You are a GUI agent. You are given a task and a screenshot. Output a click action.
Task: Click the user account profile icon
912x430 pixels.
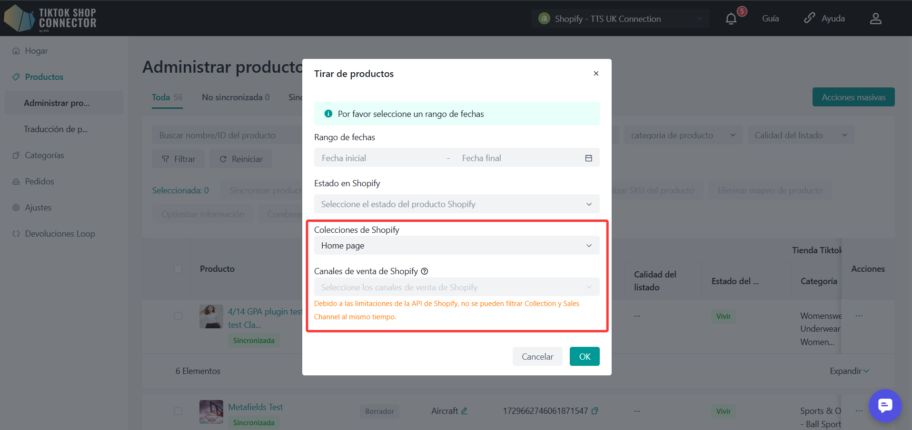click(x=875, y=19)
